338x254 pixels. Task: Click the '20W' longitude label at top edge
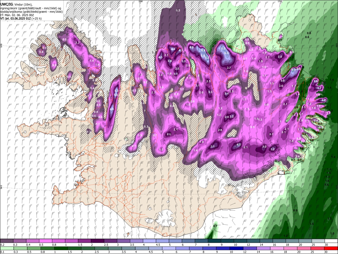(140, 1)
